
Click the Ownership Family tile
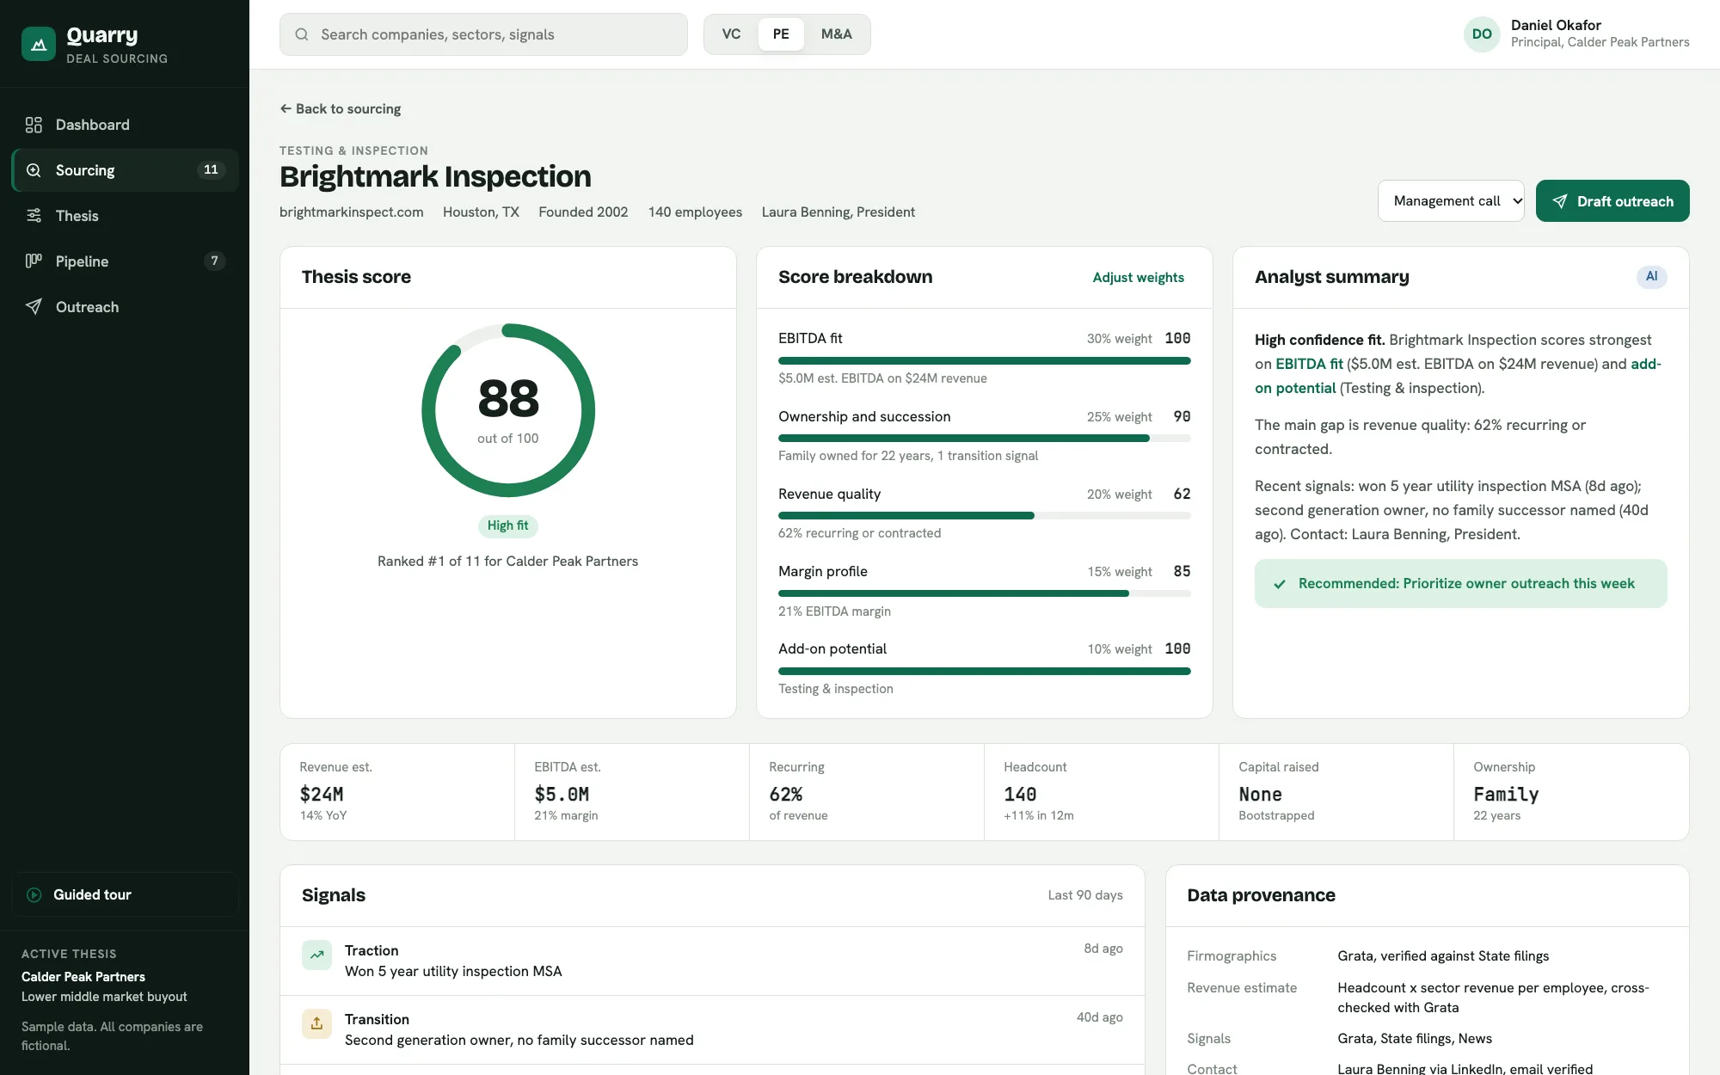pyautogui.click(x=1571, y=792)
